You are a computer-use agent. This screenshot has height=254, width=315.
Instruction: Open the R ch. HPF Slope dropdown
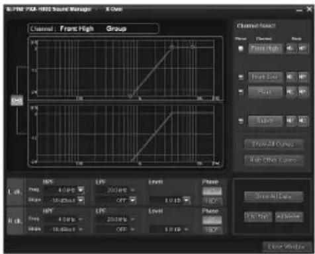pyautogui.click(x=81, y=230)
